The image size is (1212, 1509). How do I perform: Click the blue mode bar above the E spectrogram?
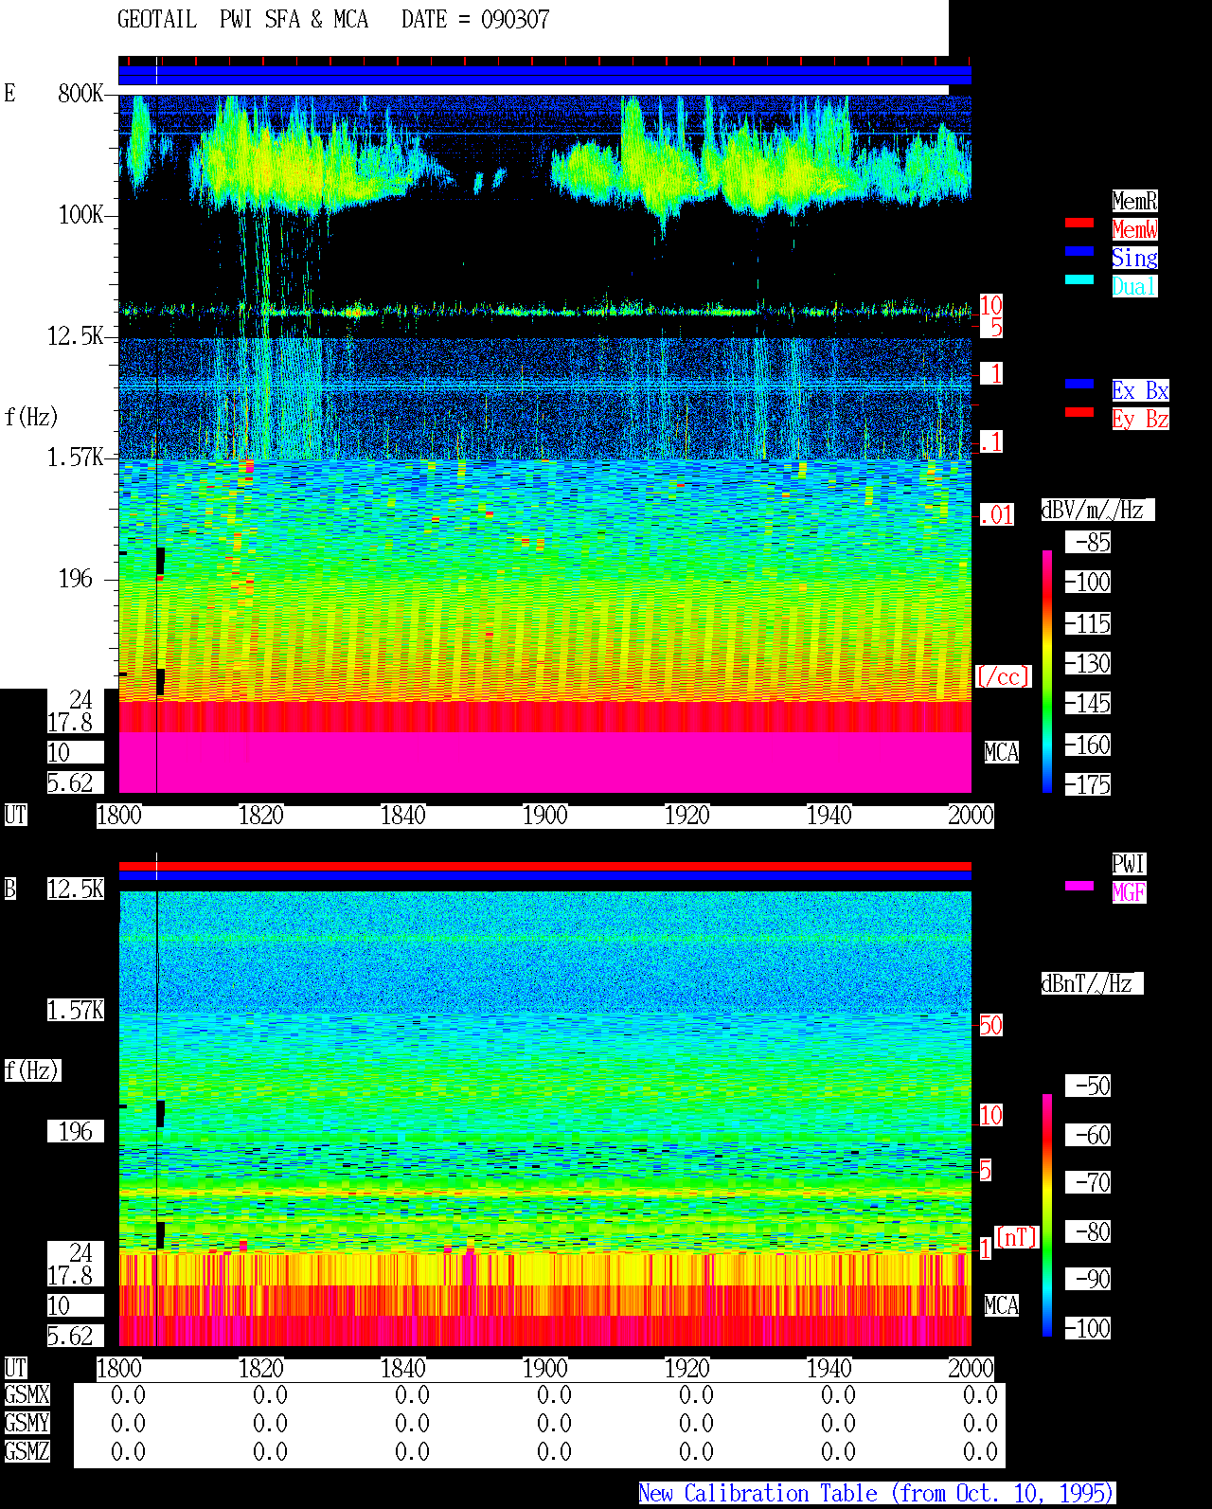pos(544,76)
